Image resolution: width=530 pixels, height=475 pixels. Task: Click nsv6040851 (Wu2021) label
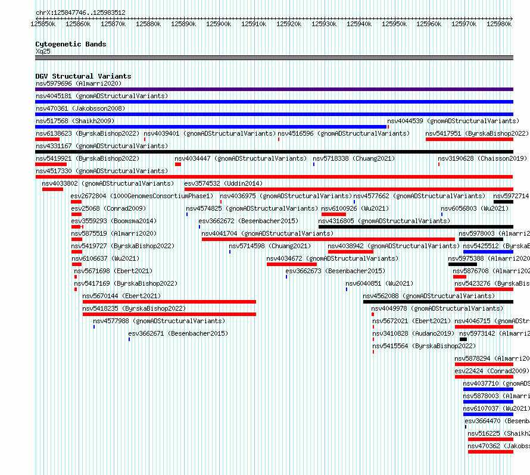[x=379, y=283]
